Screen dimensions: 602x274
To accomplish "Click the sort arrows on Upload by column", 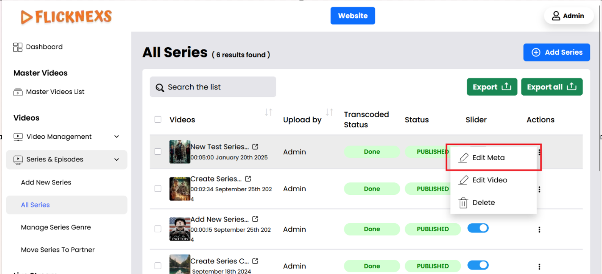I will pyautogui.click(x=329, y=112).
